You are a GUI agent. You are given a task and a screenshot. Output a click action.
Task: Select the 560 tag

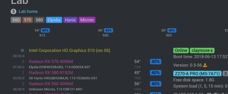click(x=16, y=20)
